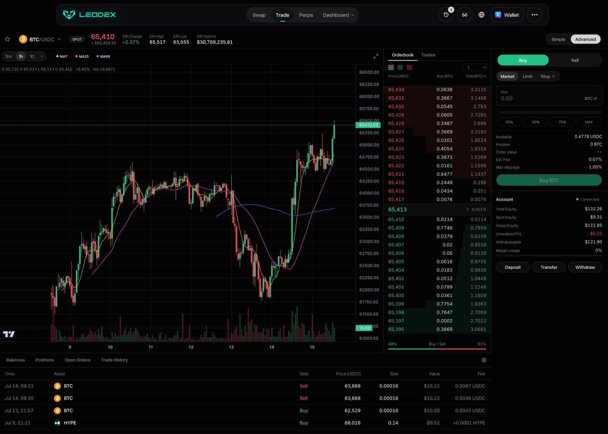The image size is (608, 434).
Task: Toggle the MA7 indicator
Action: (x=62, y=57)
